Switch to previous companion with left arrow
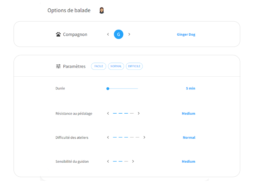This screenshot has width=255, height=191. coord(108,34)
